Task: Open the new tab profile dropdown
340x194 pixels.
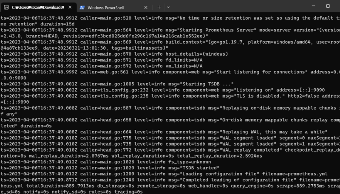Action: [168, 7]
